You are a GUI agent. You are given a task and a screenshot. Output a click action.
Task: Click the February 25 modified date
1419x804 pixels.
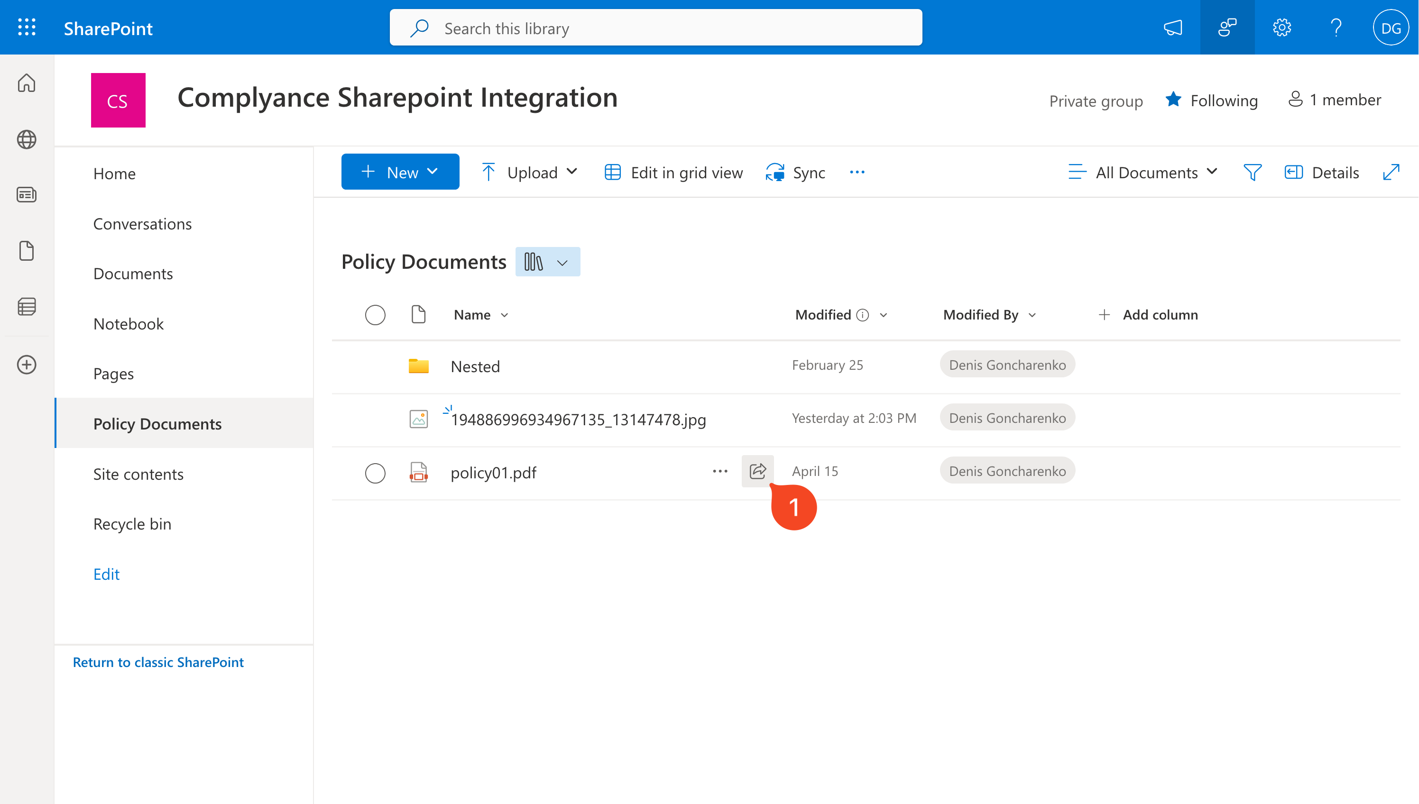click(828, 365)
